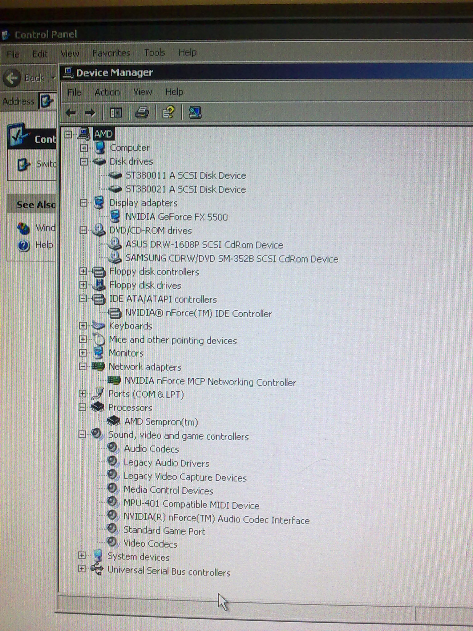Click the Keyboards category icon
The height and width of the screenshot is (631, 473).
[x=99, y=325]
